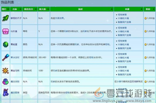Follow 木箱和木桶 link in 黄金马刺 row
The height and width of the screenshot is (103, 156).
[x=123, y=71]
